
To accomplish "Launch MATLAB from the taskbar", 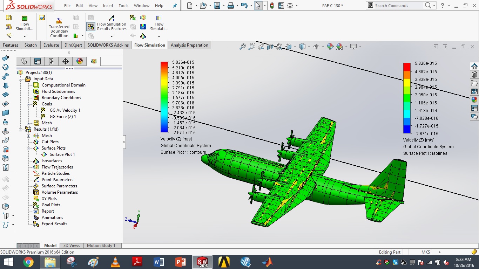I will click(267, 262).
